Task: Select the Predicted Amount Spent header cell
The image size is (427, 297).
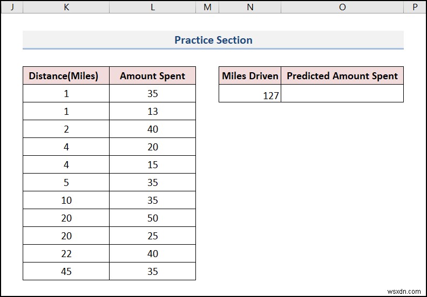Action: [342, 75]
